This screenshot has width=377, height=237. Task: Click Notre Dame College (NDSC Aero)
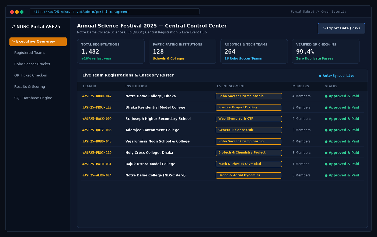click(x=155, y=175)
